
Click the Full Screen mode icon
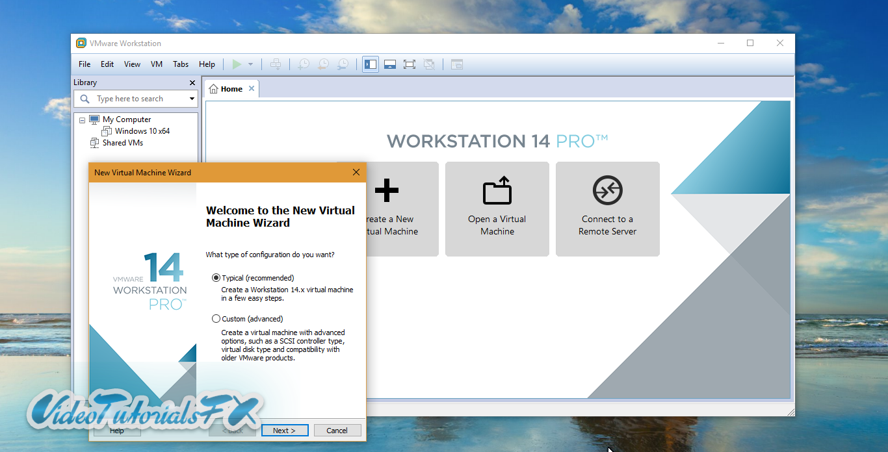click(x=410, y=64)
